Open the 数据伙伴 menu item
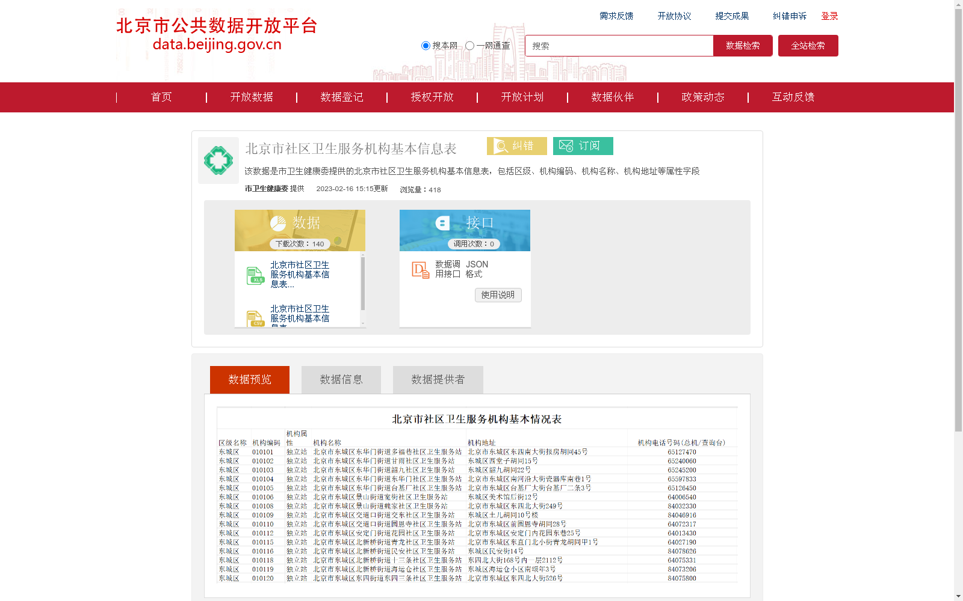 [x=613, y=97]
